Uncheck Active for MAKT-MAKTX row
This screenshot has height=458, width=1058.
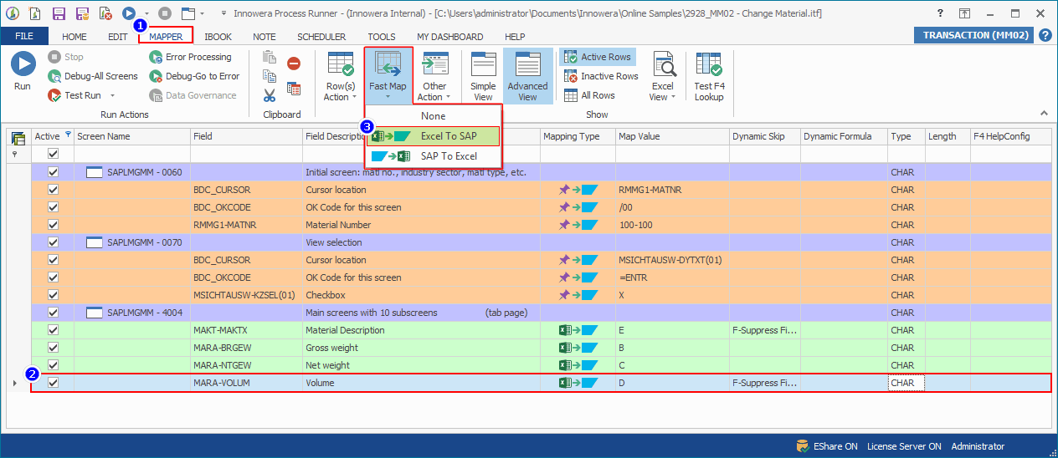[54, 330]
